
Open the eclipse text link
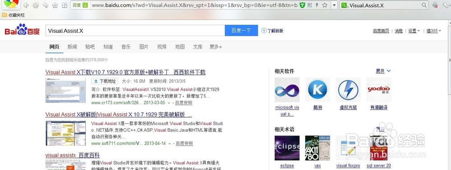tap(287, 166)
